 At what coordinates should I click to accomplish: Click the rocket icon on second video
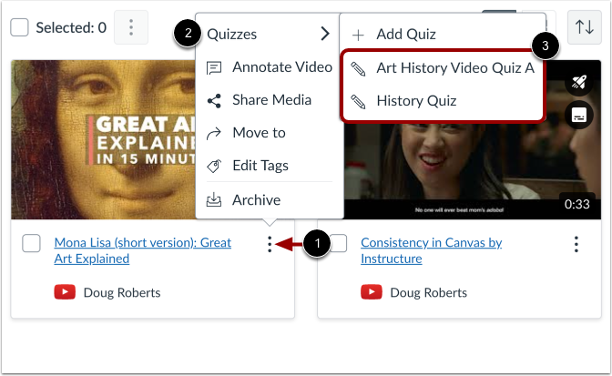coord(579,82)
